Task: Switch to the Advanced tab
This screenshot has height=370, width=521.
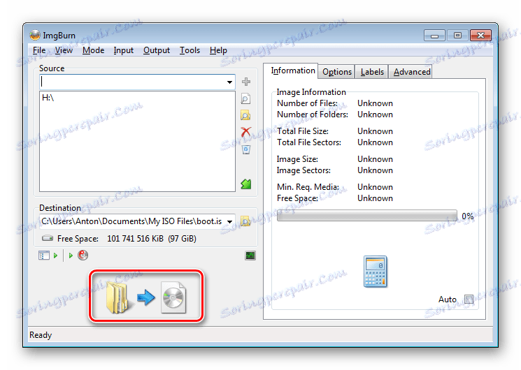Action: [412, 72]
